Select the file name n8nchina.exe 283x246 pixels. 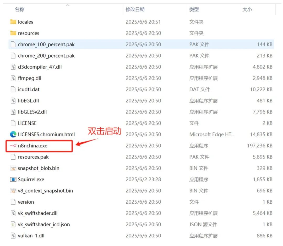coord(32,146)
